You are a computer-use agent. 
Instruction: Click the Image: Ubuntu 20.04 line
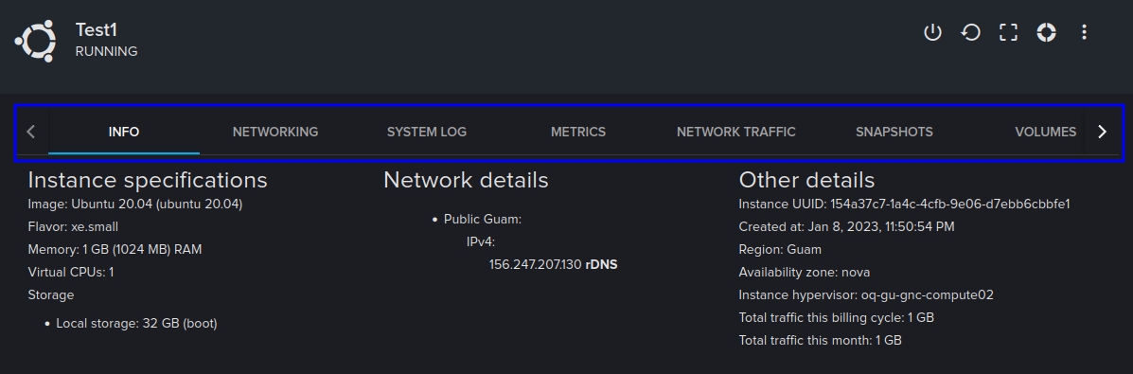click(x=135, y=204)
